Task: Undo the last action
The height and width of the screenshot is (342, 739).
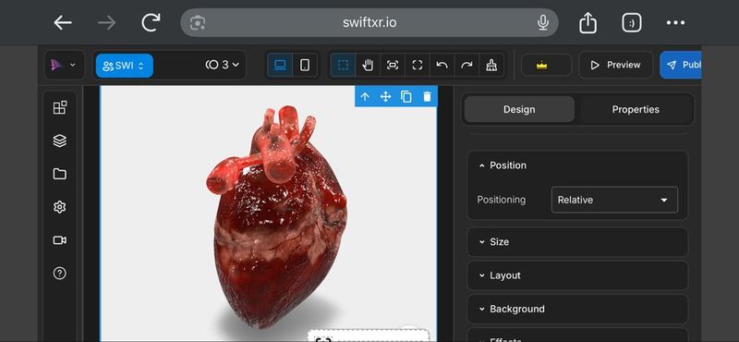Action: click(442, 65)
